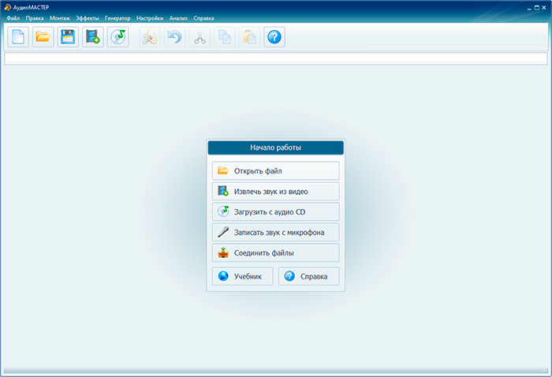Open the Учебник tutorial button

click(x=243, y=276)
